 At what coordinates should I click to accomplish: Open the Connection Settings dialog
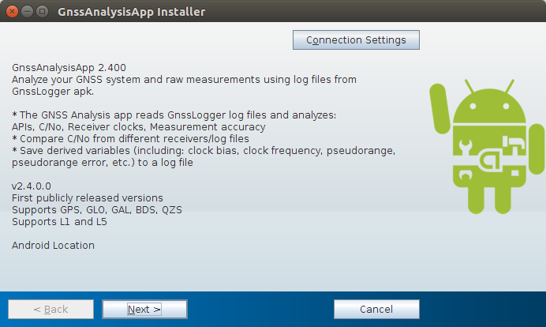point(356,39)
